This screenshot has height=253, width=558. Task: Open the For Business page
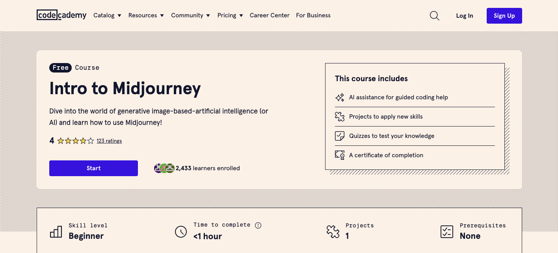(313, 15)
